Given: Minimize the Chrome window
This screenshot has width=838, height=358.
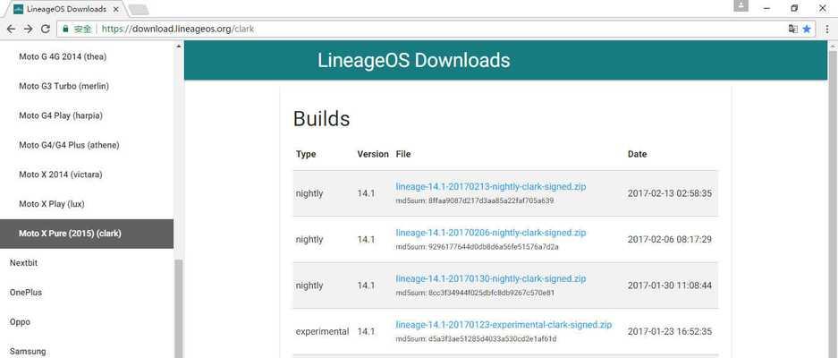Looking at the screenshot, I should pos(767,8).
